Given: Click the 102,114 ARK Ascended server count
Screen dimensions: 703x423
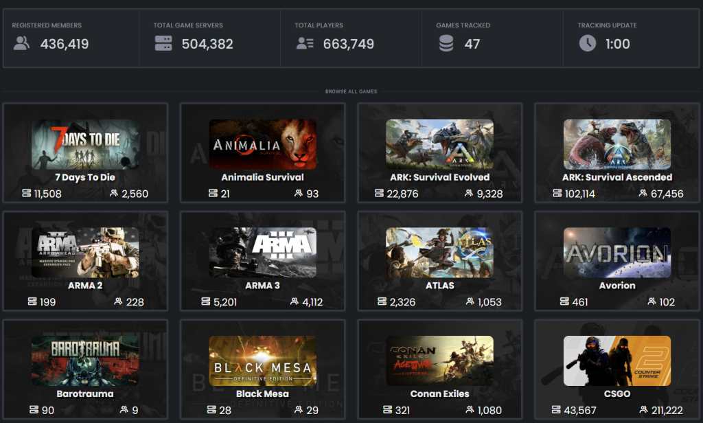Looking at the screenshot, I should [x=579, y=194].
